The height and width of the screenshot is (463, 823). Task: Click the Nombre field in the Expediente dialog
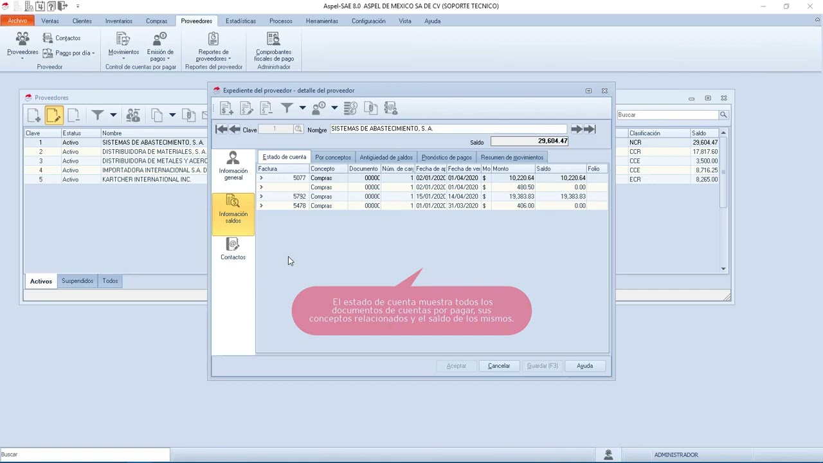coord(448,129)
